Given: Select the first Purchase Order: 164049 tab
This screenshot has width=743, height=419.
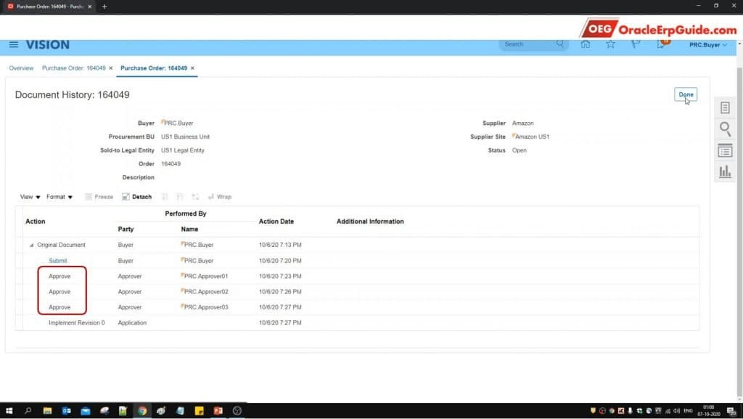Looking at the screenshot, I should 77,68.
